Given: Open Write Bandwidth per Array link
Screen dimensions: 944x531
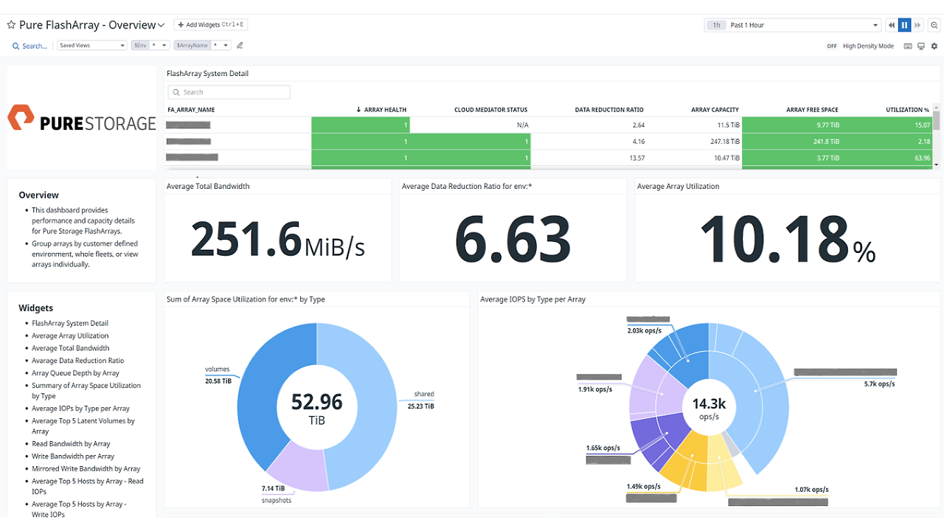Looking at the screenshot, I should (x=73, y=457).
